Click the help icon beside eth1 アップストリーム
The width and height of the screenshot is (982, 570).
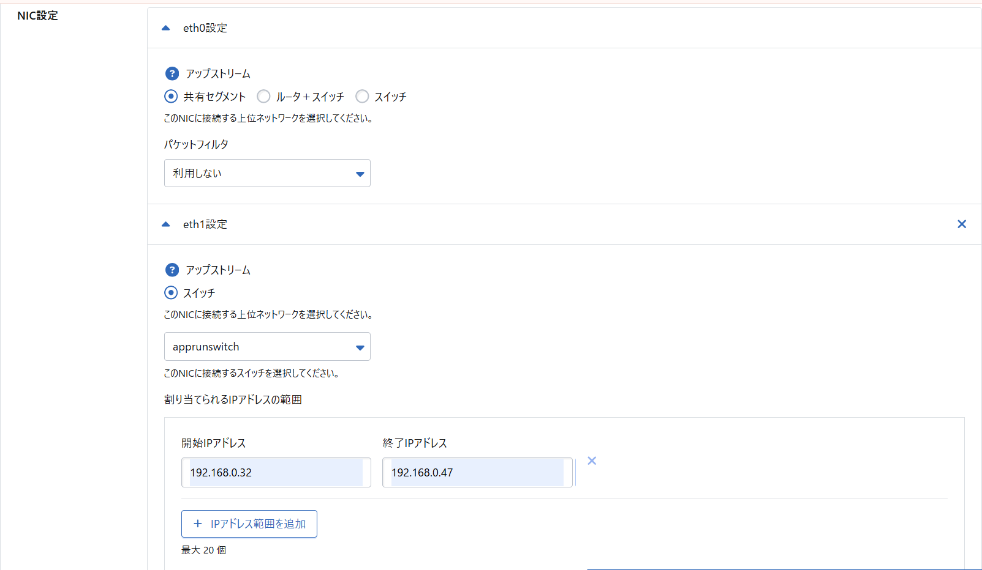click(172, 270)
